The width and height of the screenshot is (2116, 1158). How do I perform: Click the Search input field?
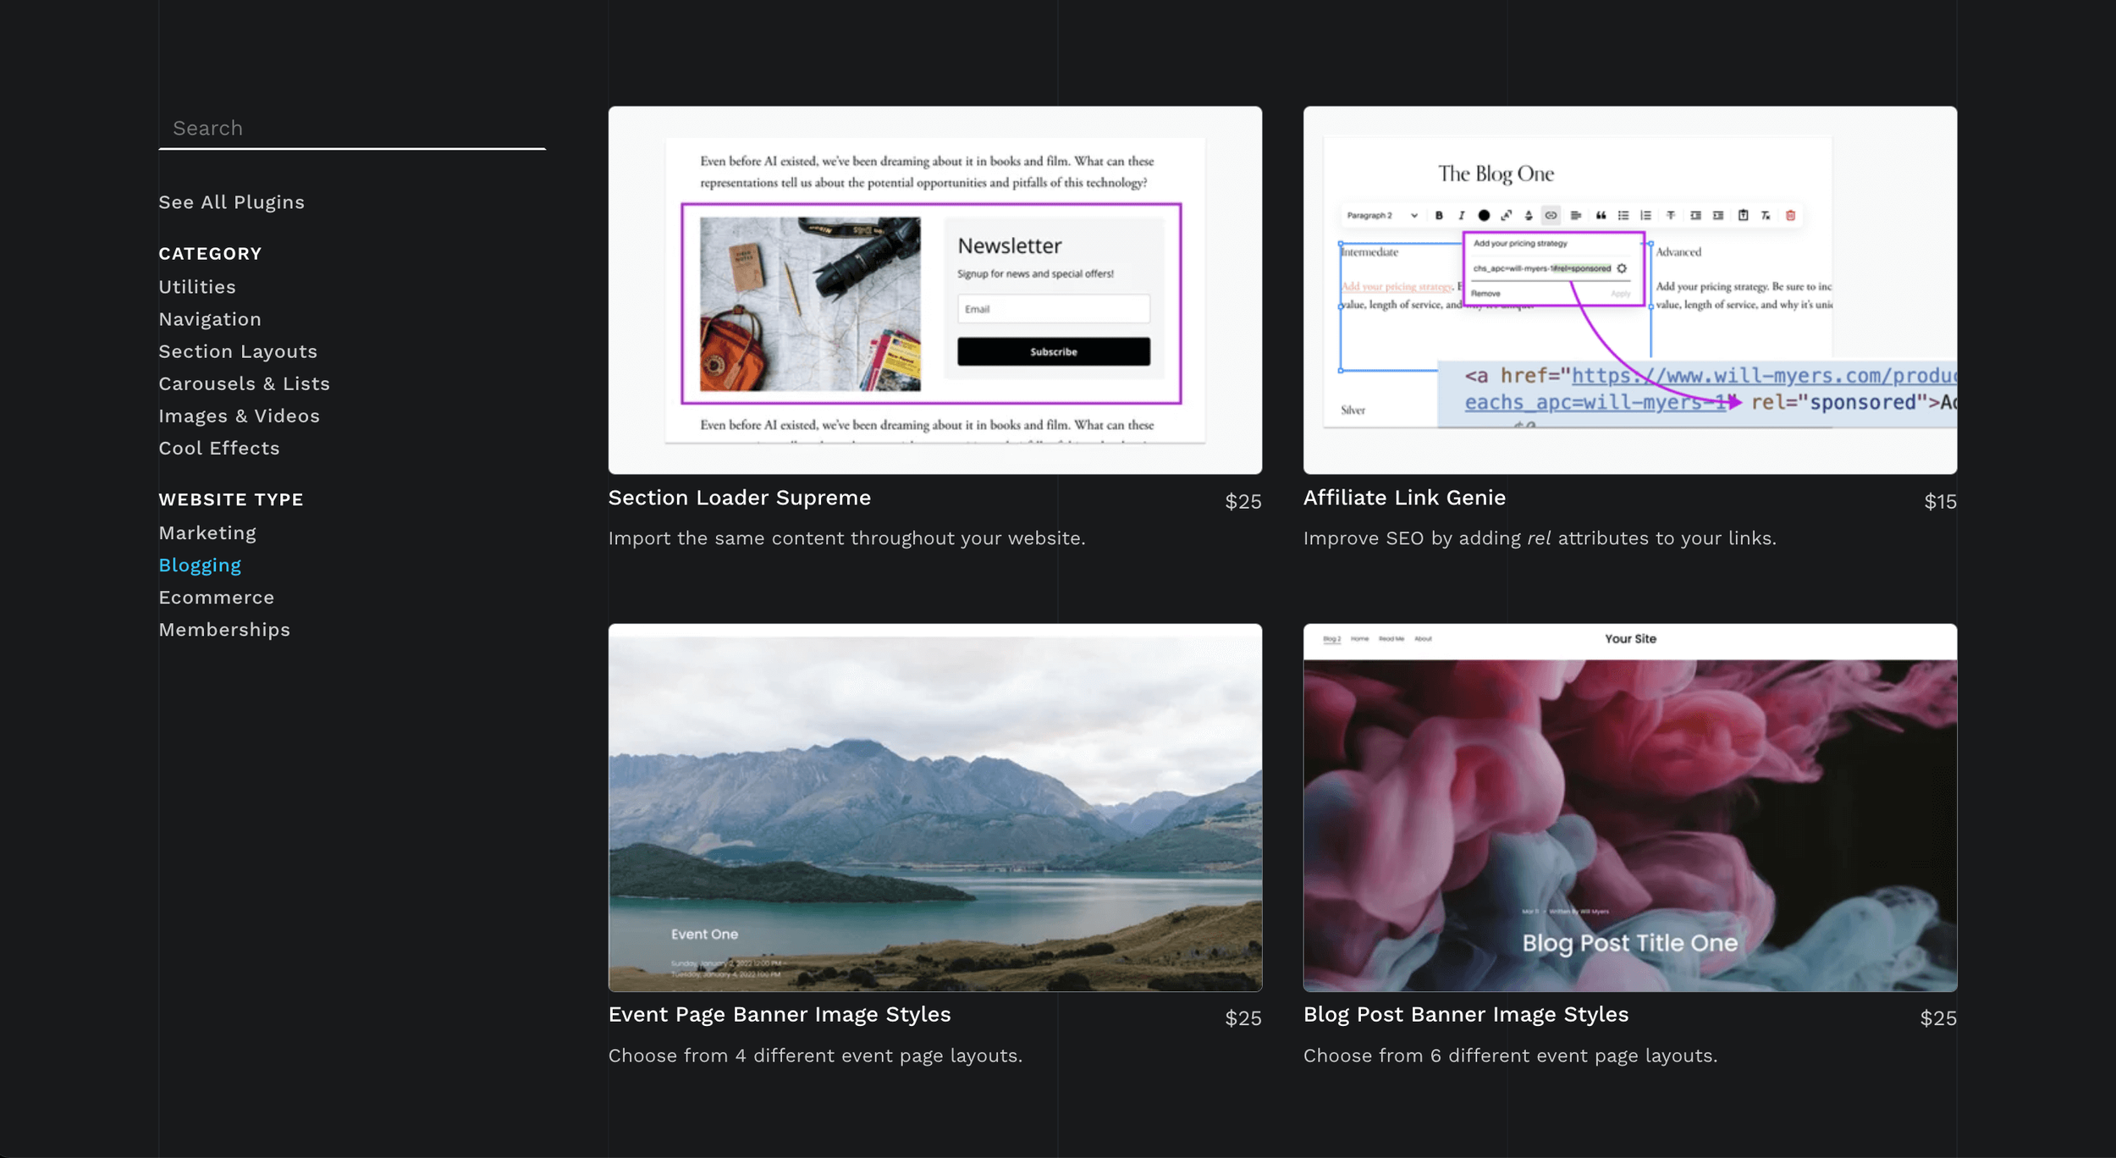pyautogui.click(x=351, y=129)
